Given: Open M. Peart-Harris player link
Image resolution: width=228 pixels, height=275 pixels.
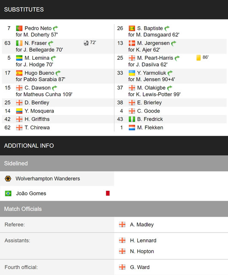Looking at the screenshot, I should point(155,58).
